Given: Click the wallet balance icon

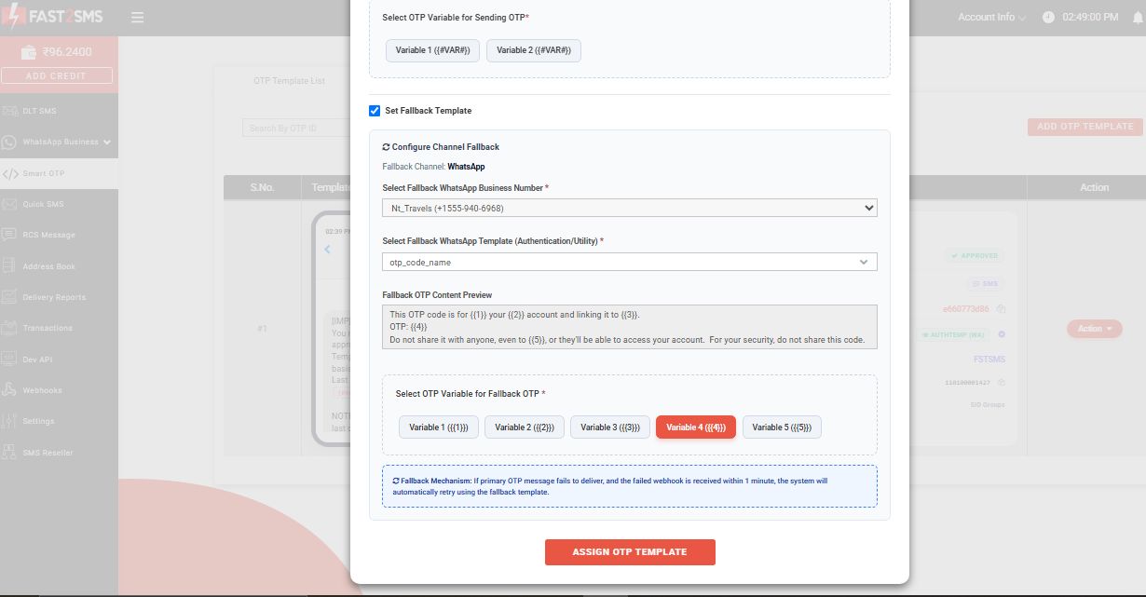Looking at the screenshot, I should (x=29, y=52).
